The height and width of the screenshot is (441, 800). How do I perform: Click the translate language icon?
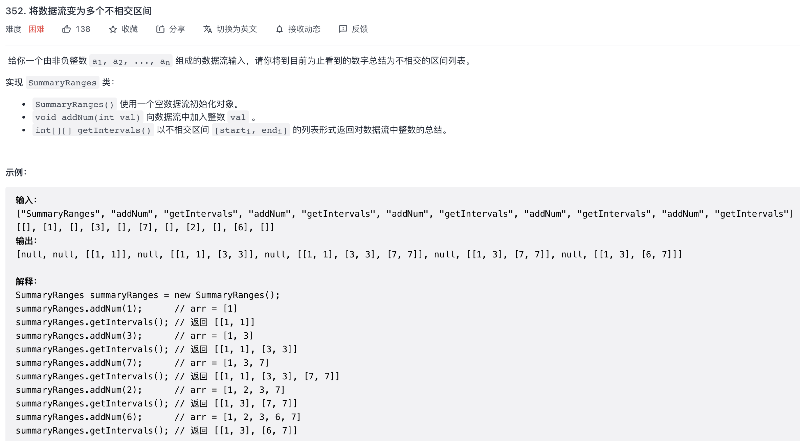(x=208, y=29)
